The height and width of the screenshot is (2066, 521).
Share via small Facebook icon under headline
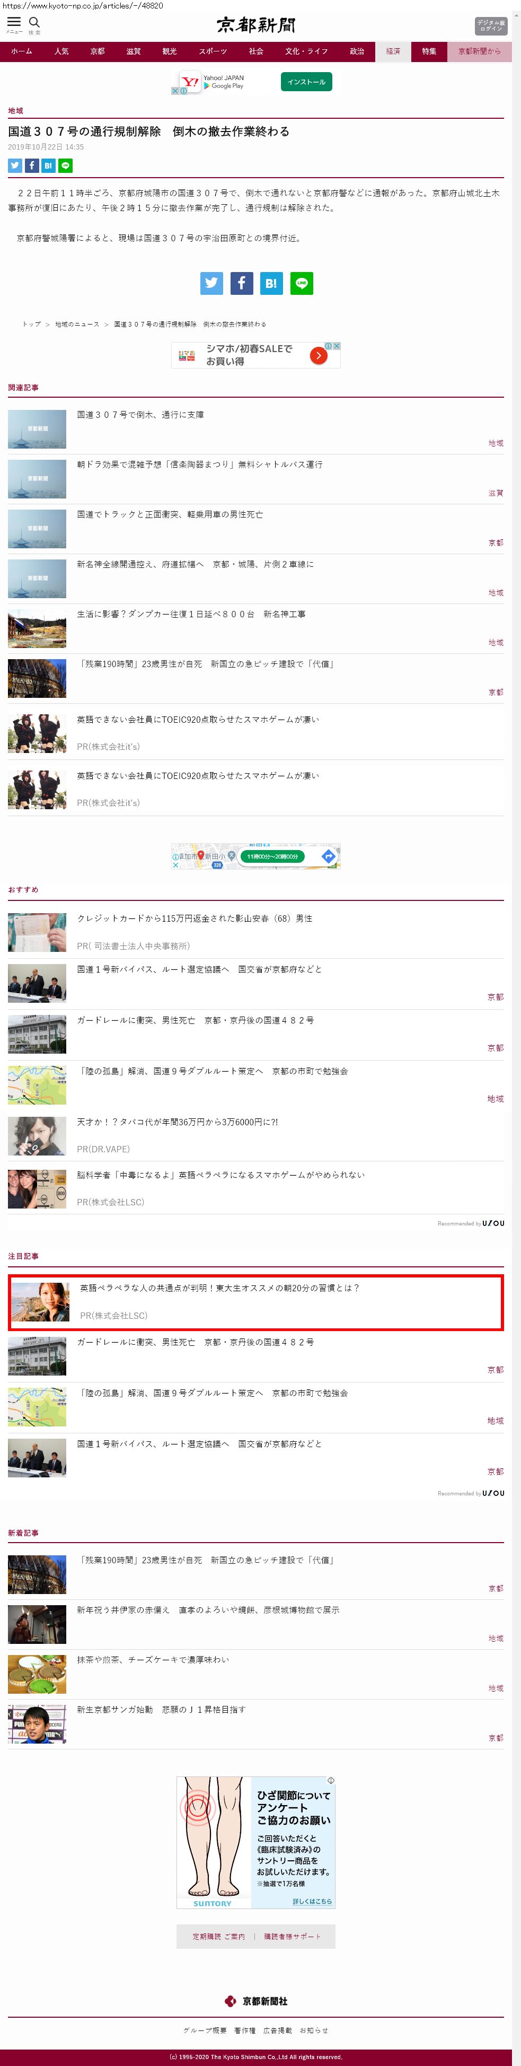click(x=32, y=165)
